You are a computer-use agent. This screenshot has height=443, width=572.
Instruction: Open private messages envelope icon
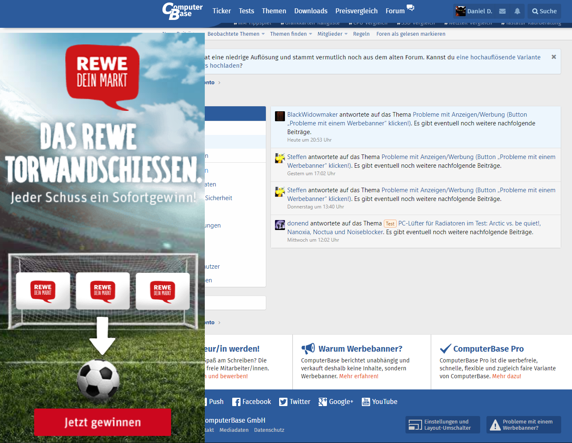click(502, 11)
